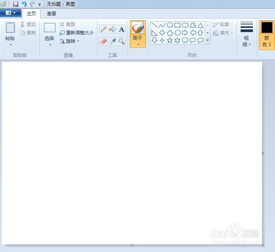This screenshot has height=252, width=275.
Task: Click the Paint app icon in the title bar
Action: 3,4
